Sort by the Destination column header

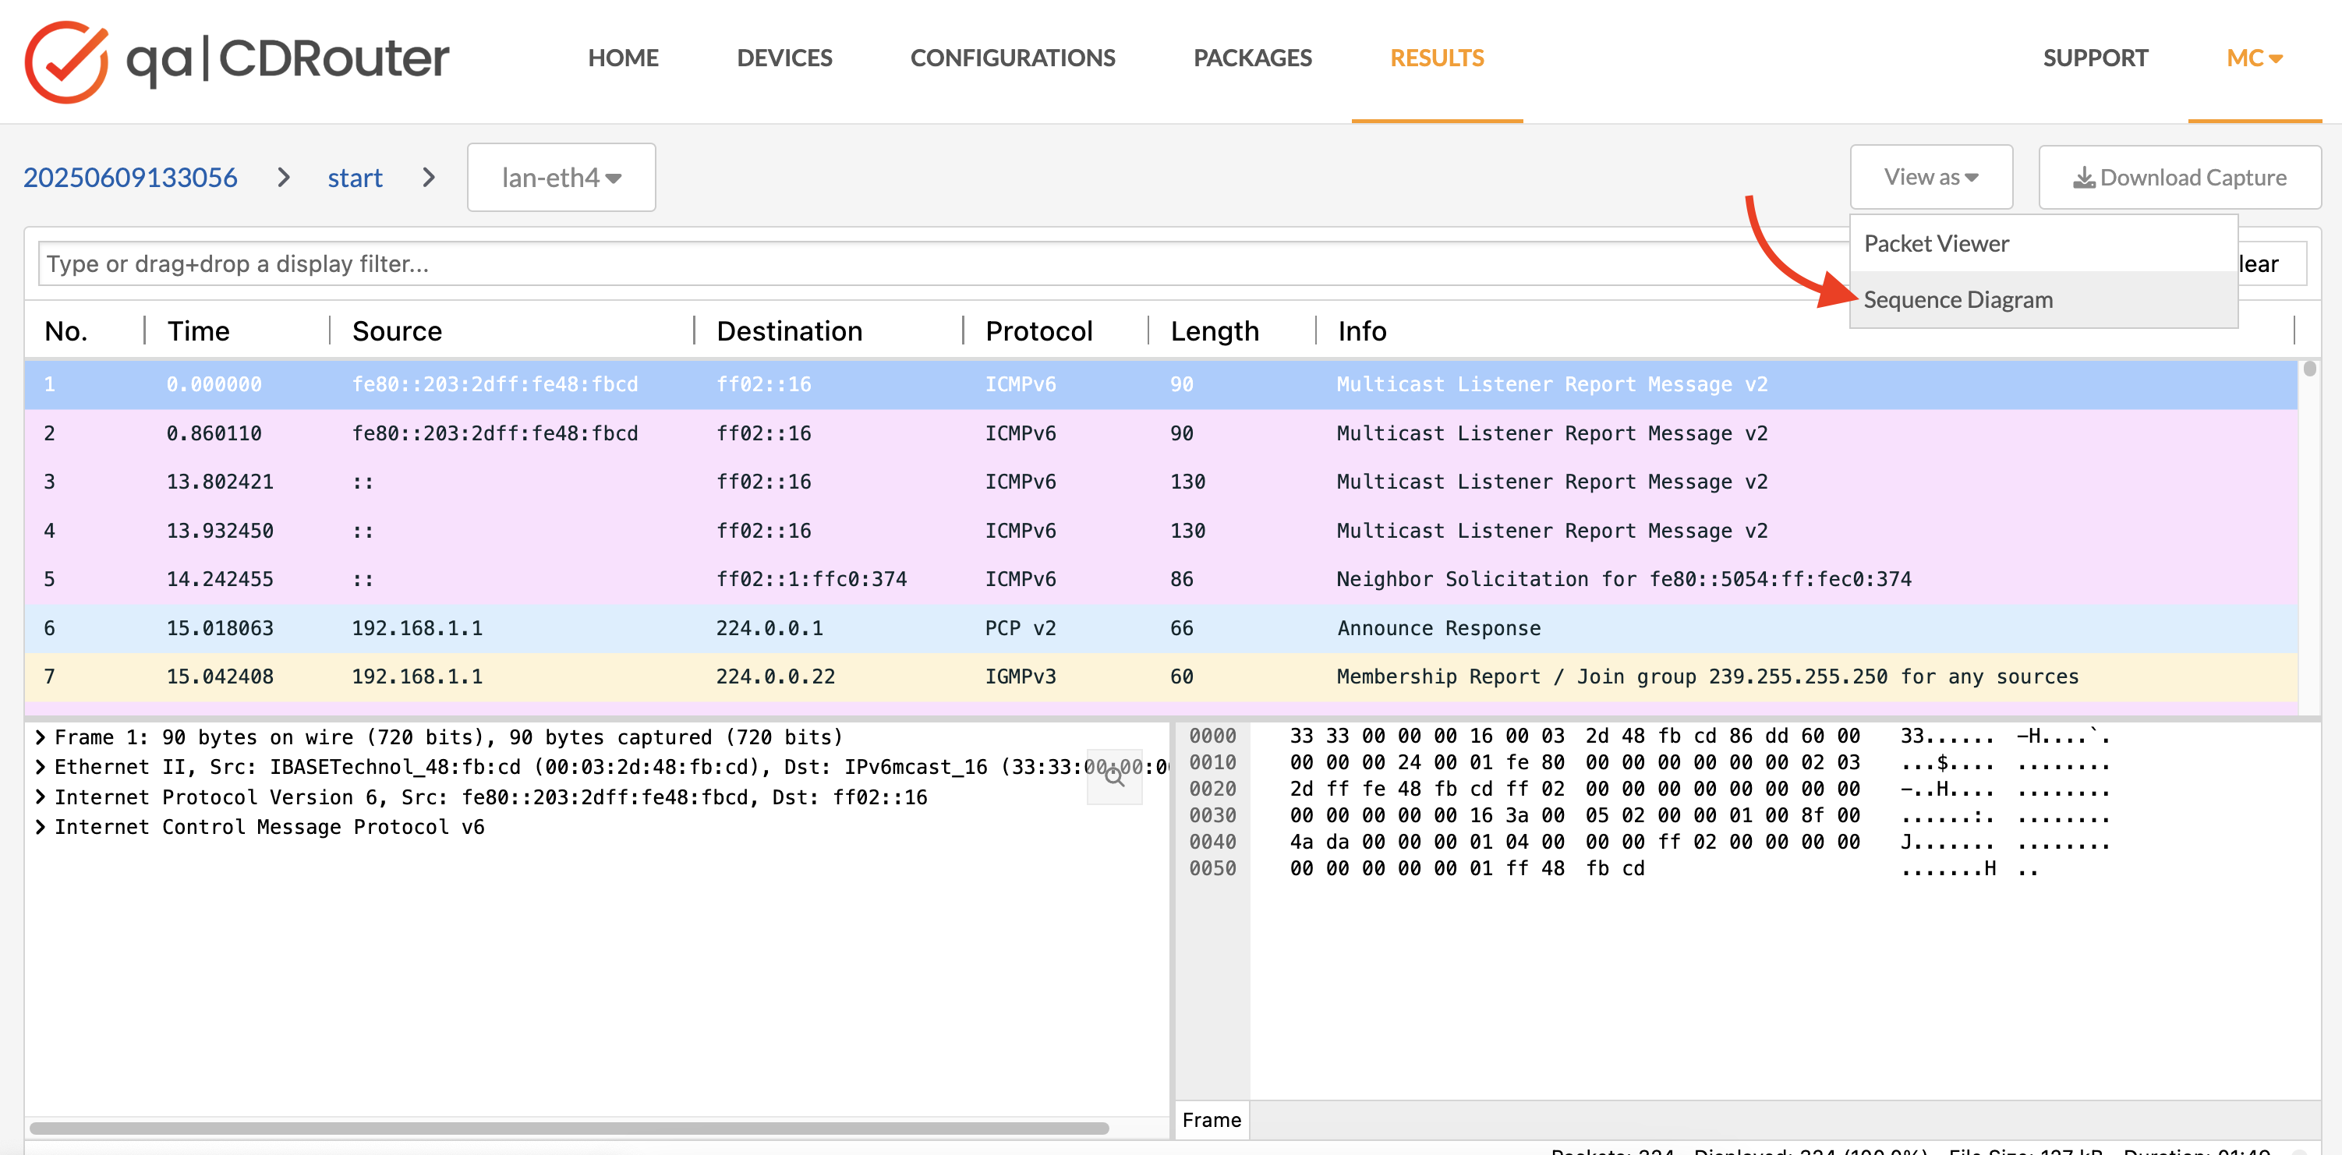click(x=788, y=330)
